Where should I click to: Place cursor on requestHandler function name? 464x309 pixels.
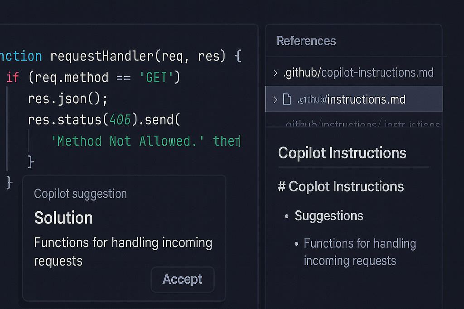[102, 56]
